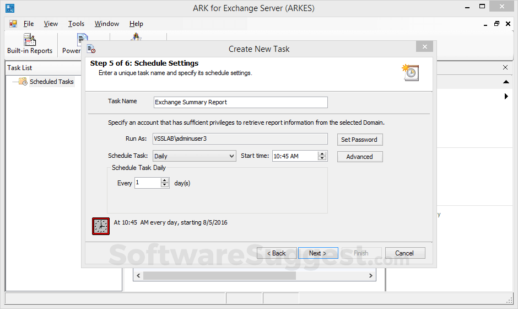Click the Set Password button
This screenshot has height=309, width=518.
(x=360, y=140)
